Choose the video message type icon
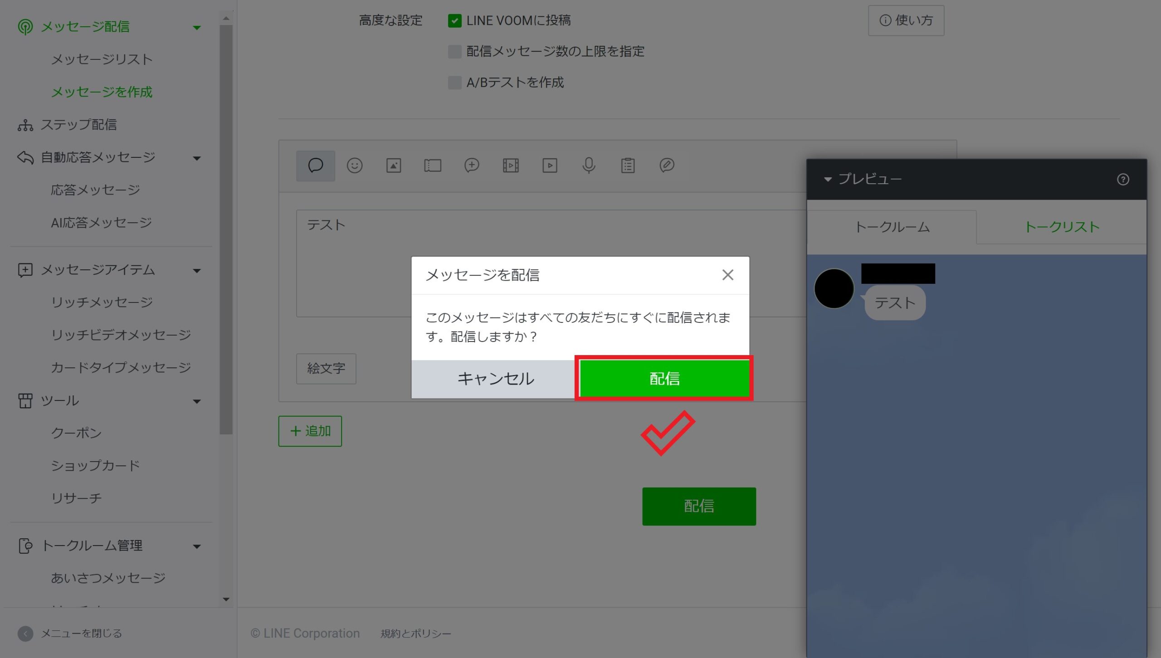Viewport: 1161px width, 658px height. pyautogui.click(x=550, y=166)
